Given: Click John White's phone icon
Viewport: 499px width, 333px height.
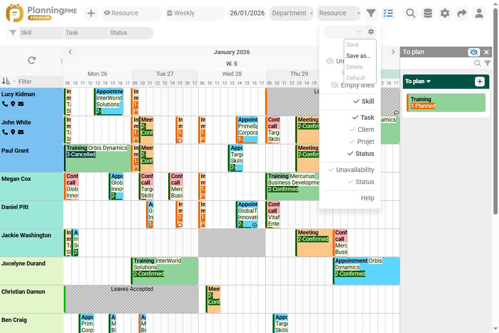Looking at the screenshot, I should coord(5,132).
